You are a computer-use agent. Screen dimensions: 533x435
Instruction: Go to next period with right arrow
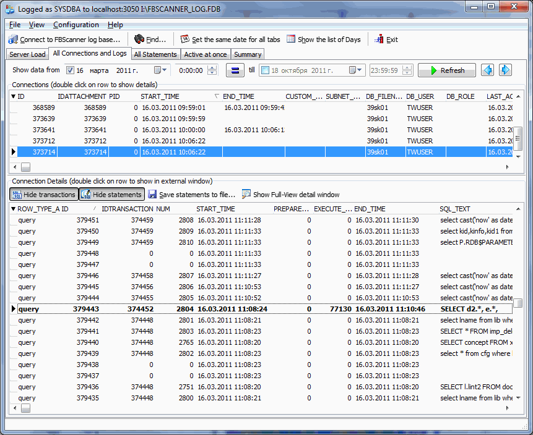[506, 70]
